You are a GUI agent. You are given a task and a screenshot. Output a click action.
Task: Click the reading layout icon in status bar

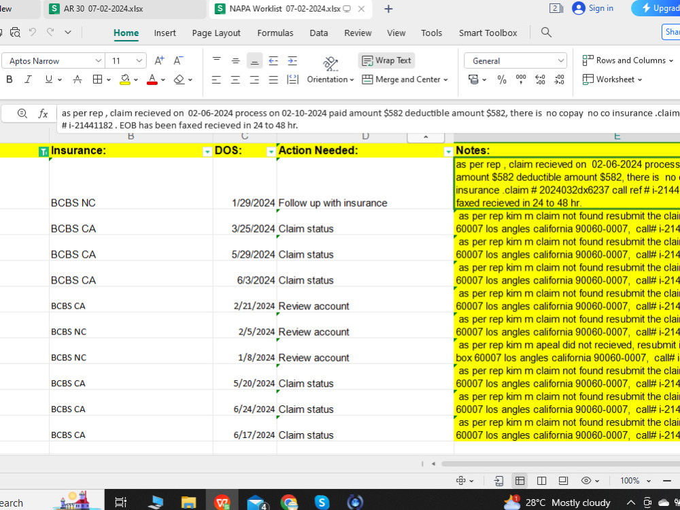pyautogui.click(x=563, y=481)
